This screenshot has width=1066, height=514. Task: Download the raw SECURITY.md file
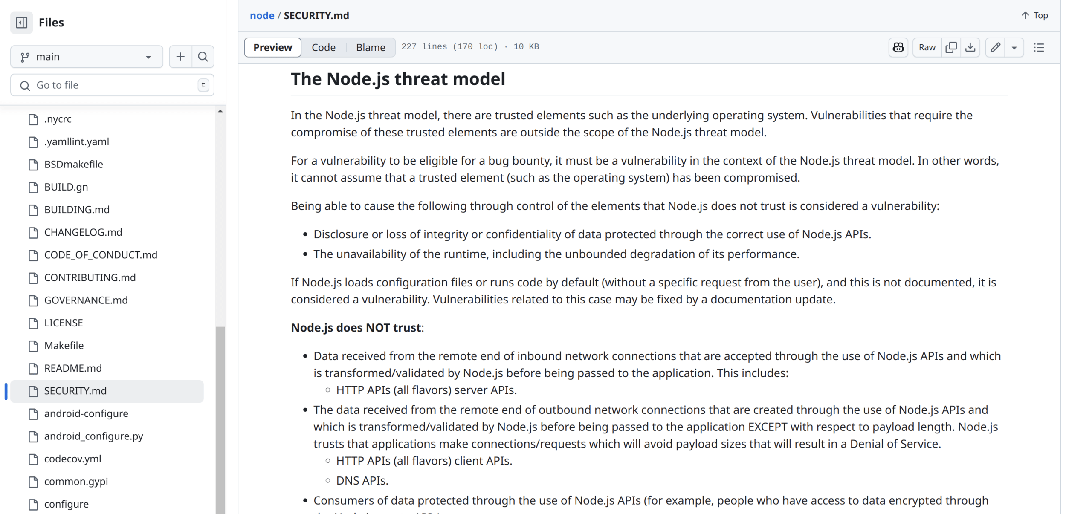[970, 47]
